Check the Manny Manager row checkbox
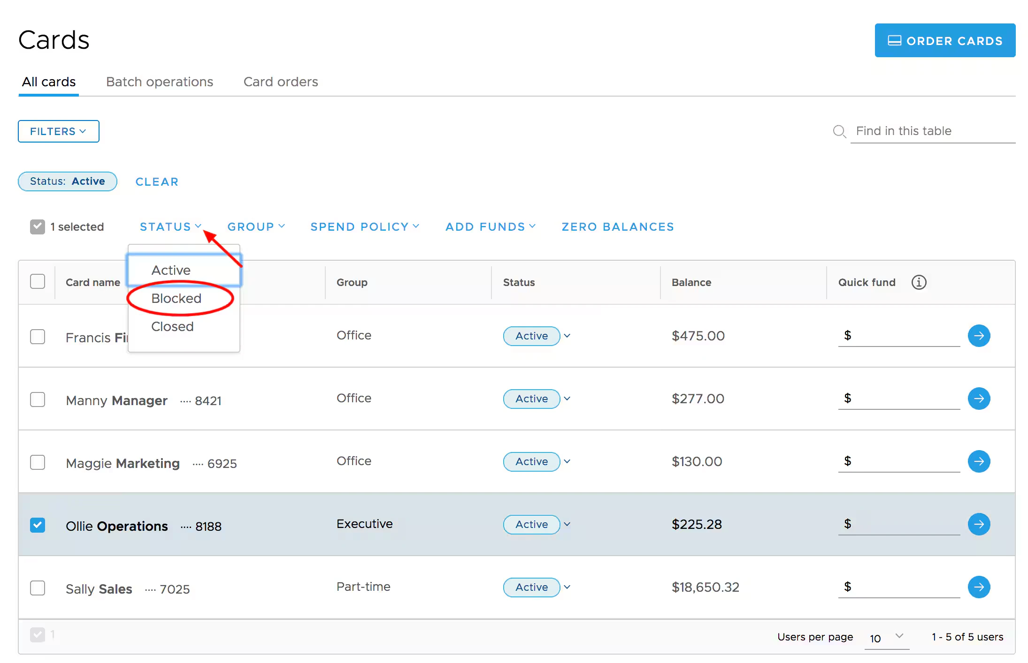1028x663 pixels. [38, 399]
